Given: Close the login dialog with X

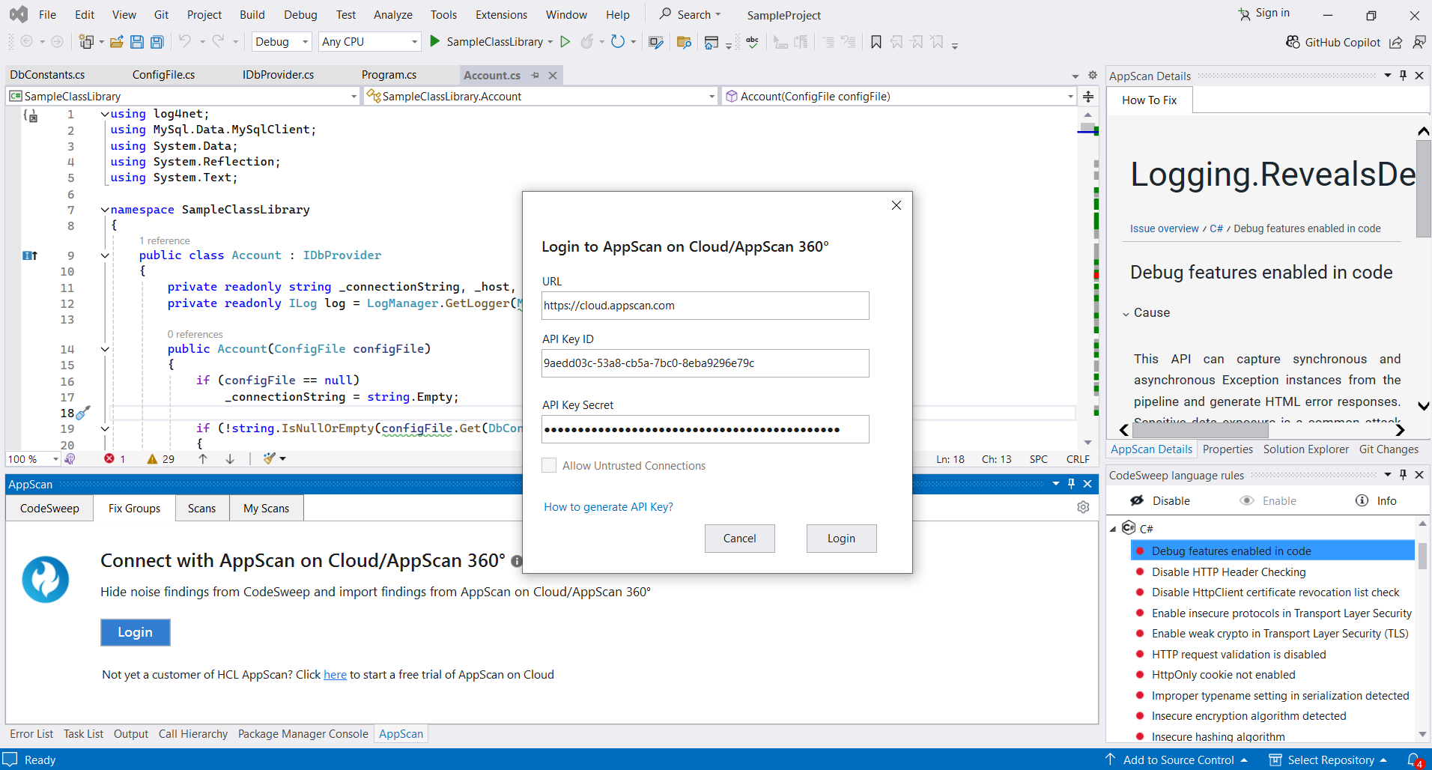Looking at the screenshot, I should click(x=896, y=205).
